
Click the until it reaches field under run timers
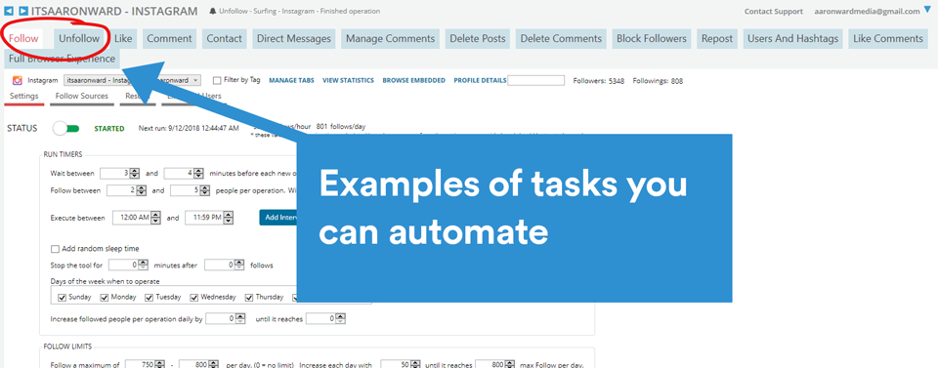326,319
